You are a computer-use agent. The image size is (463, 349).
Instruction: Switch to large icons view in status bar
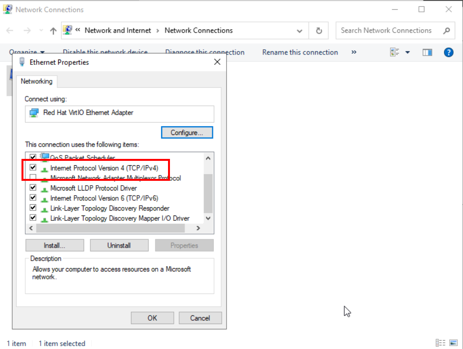tap(454, 343)
